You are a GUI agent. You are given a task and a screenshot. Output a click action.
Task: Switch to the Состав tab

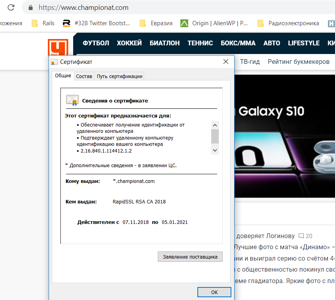84,76
